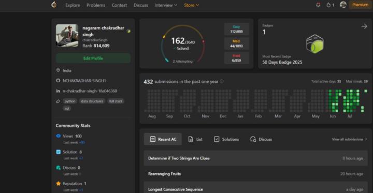This screenshot has height=193, width=373.
Task: Open the profile picture thumbnail
Action: [67, 35]
